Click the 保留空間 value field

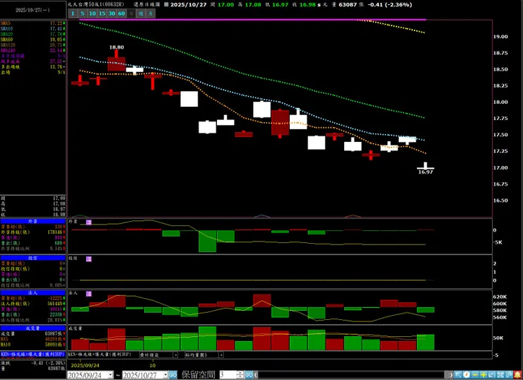(x=228, y=375)
